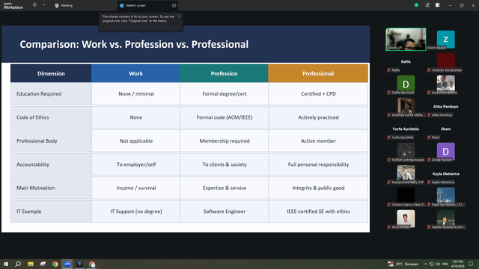This screenshot has width=479, height=269.
Task: Open the Meeting tab
Action: [x=64, y=5]
